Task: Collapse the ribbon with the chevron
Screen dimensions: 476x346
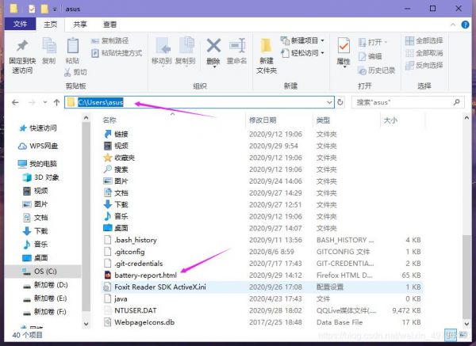Action: tap(453, 25)
